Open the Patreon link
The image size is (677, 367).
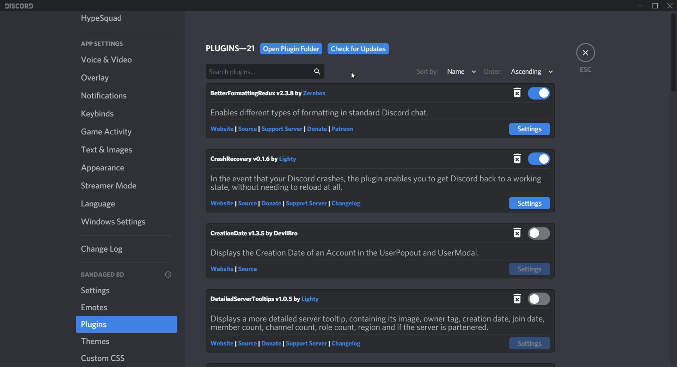pos(342,129)
